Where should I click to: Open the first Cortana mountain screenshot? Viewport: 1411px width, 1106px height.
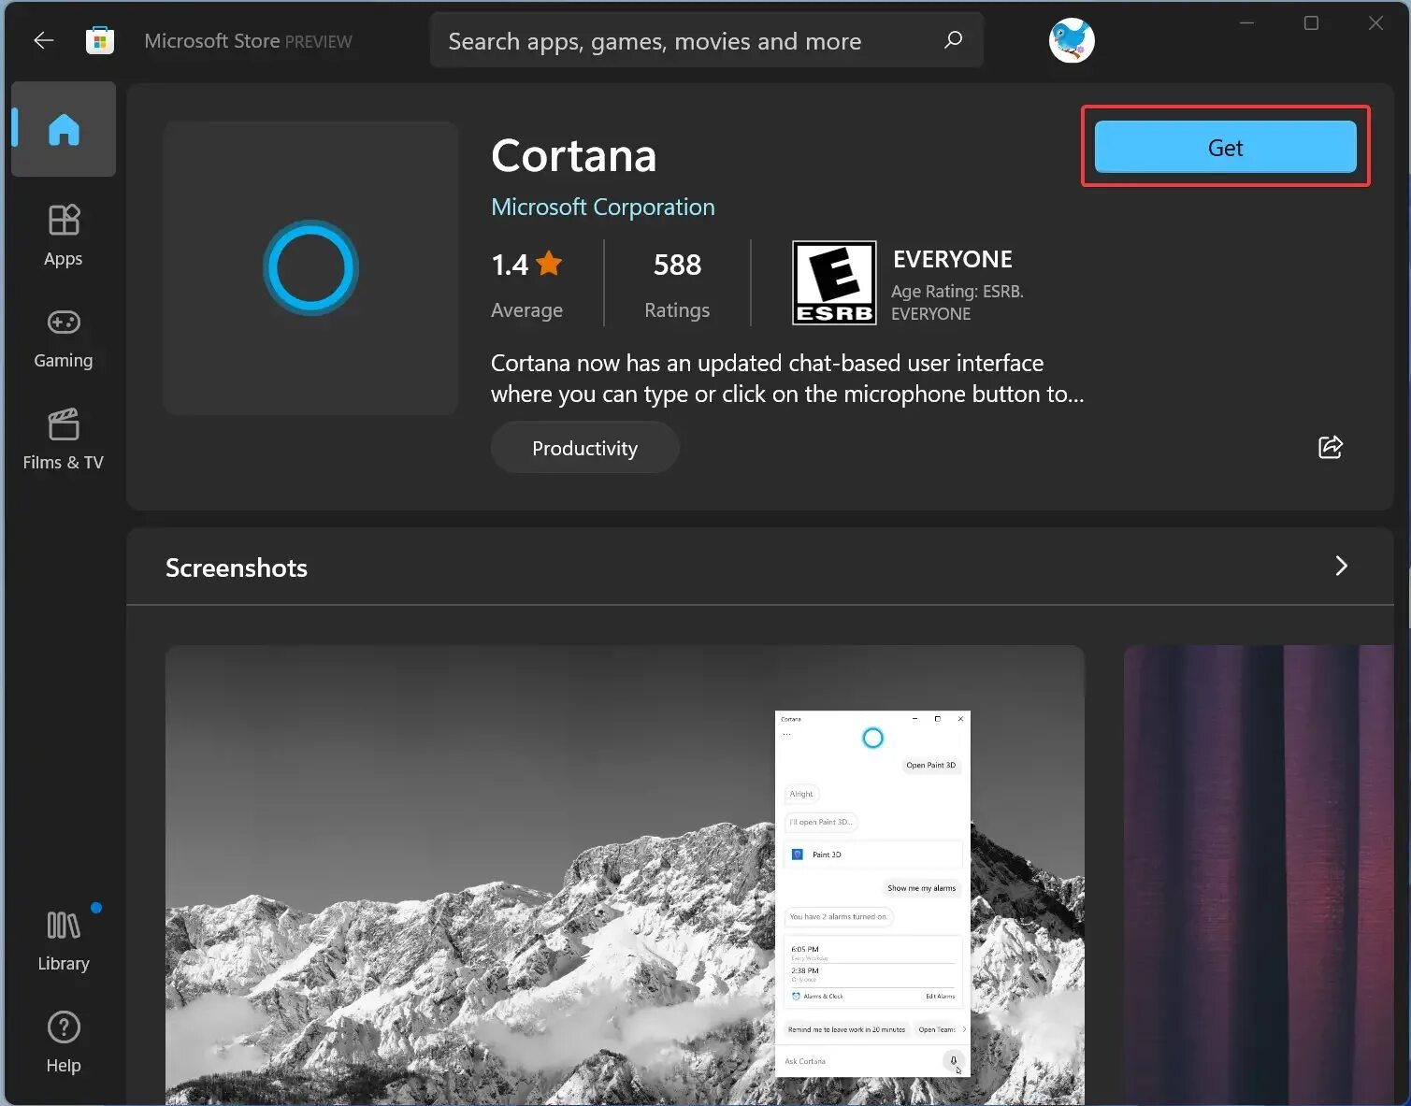point(625,875)
